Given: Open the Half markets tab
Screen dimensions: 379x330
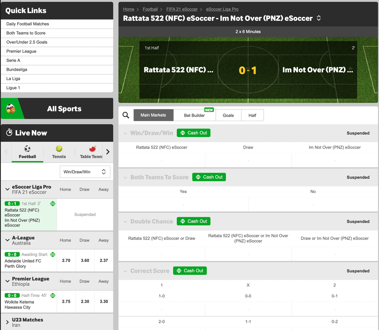Looking at the screenshot, I should tap(252, 115).
